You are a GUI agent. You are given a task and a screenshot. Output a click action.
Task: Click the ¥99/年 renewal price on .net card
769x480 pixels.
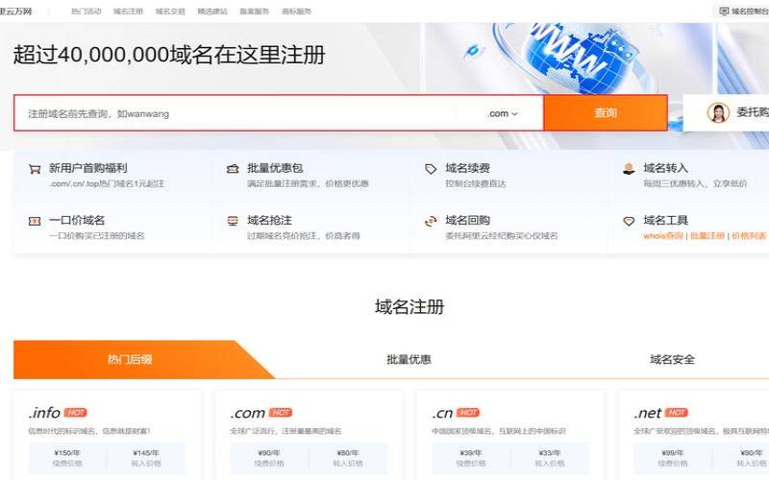pyautogui.click(x=672, y=453)
